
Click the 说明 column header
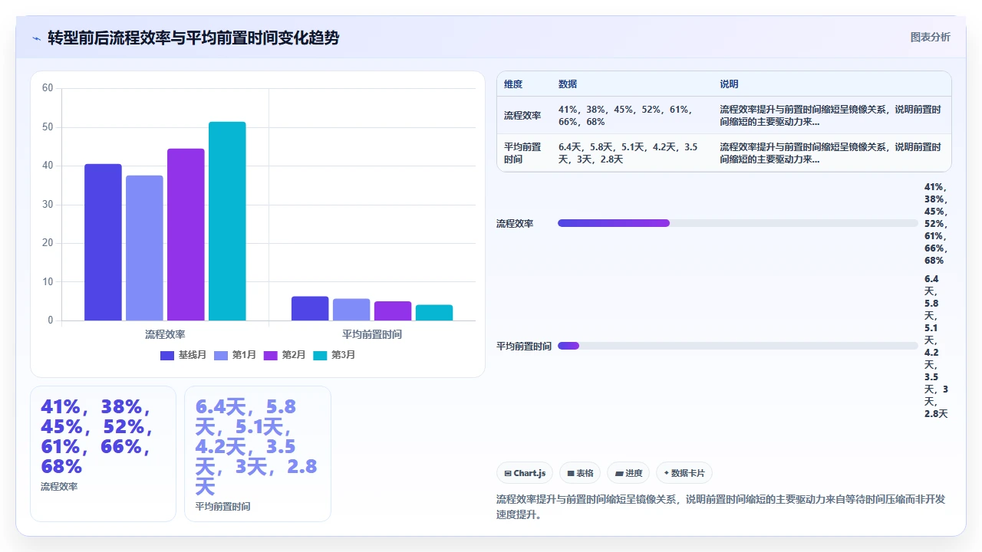(x=729, y=84)
